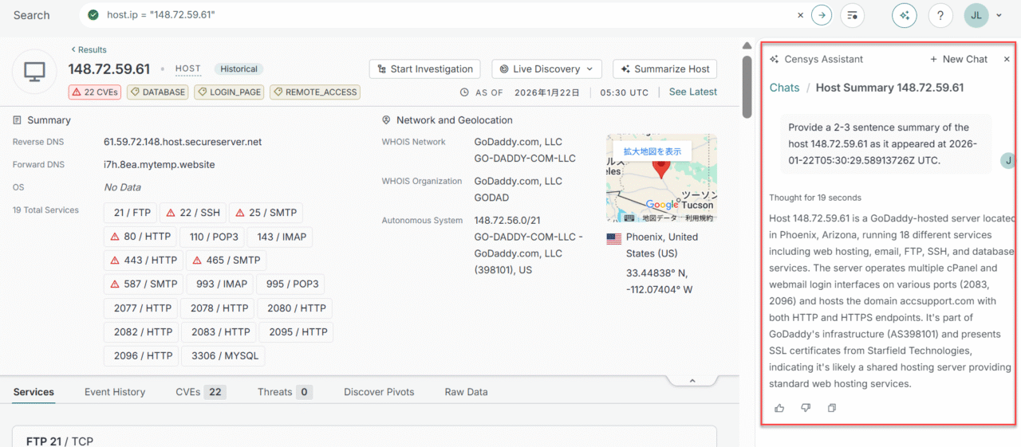Give the assistant response a thumbs down
This screenshot has width=1021, height=447.
(806, 408)
